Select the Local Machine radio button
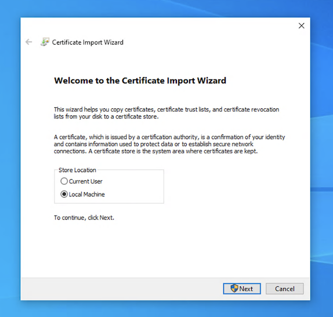The width and height of the screenshot is (333, 317). 64,194
